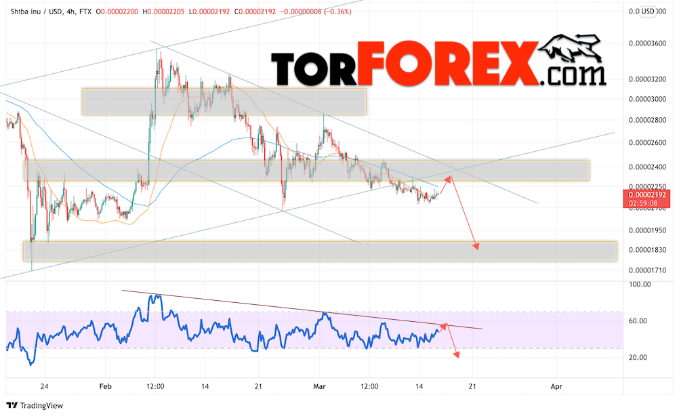Click the RSI 60.00 level label
679x416 pixels.
pos(638,320)
